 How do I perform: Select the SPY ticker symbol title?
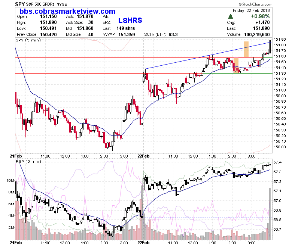pyautogui.click(x=20, y=4)
